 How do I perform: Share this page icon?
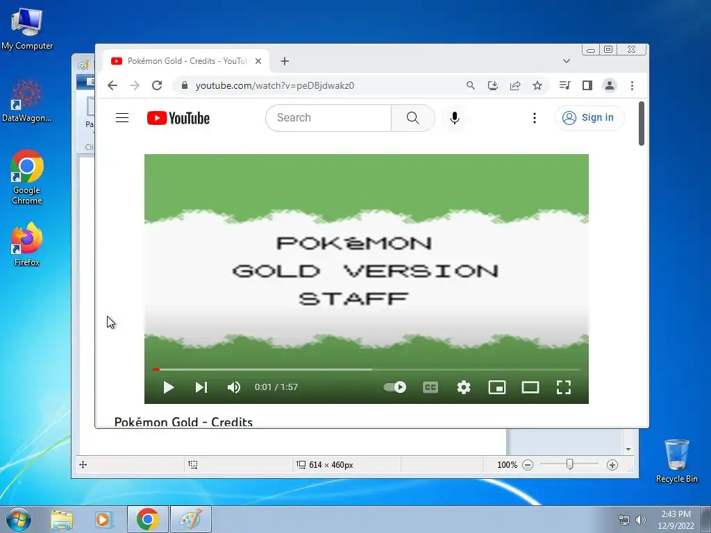pyautogui.click(x=515, y=85)
